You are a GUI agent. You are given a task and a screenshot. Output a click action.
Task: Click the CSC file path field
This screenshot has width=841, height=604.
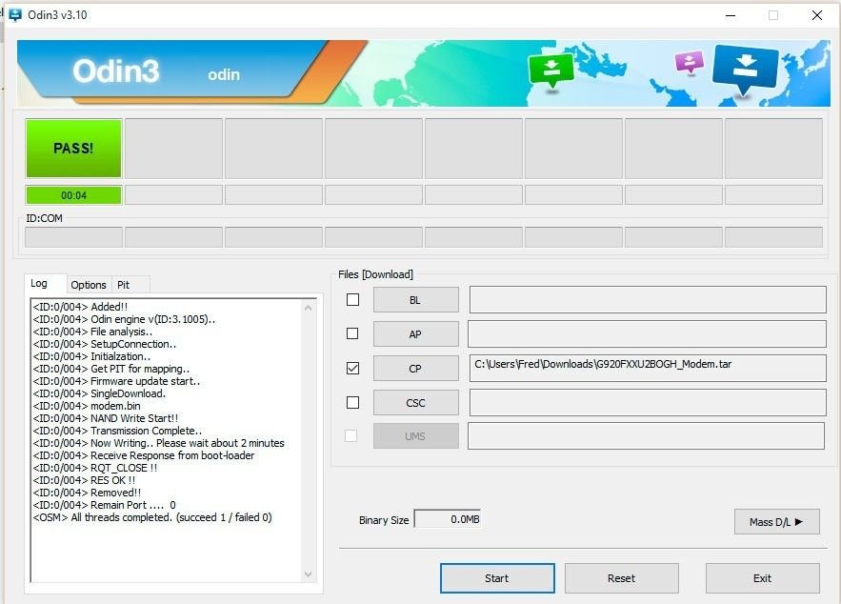click(648, 402)
